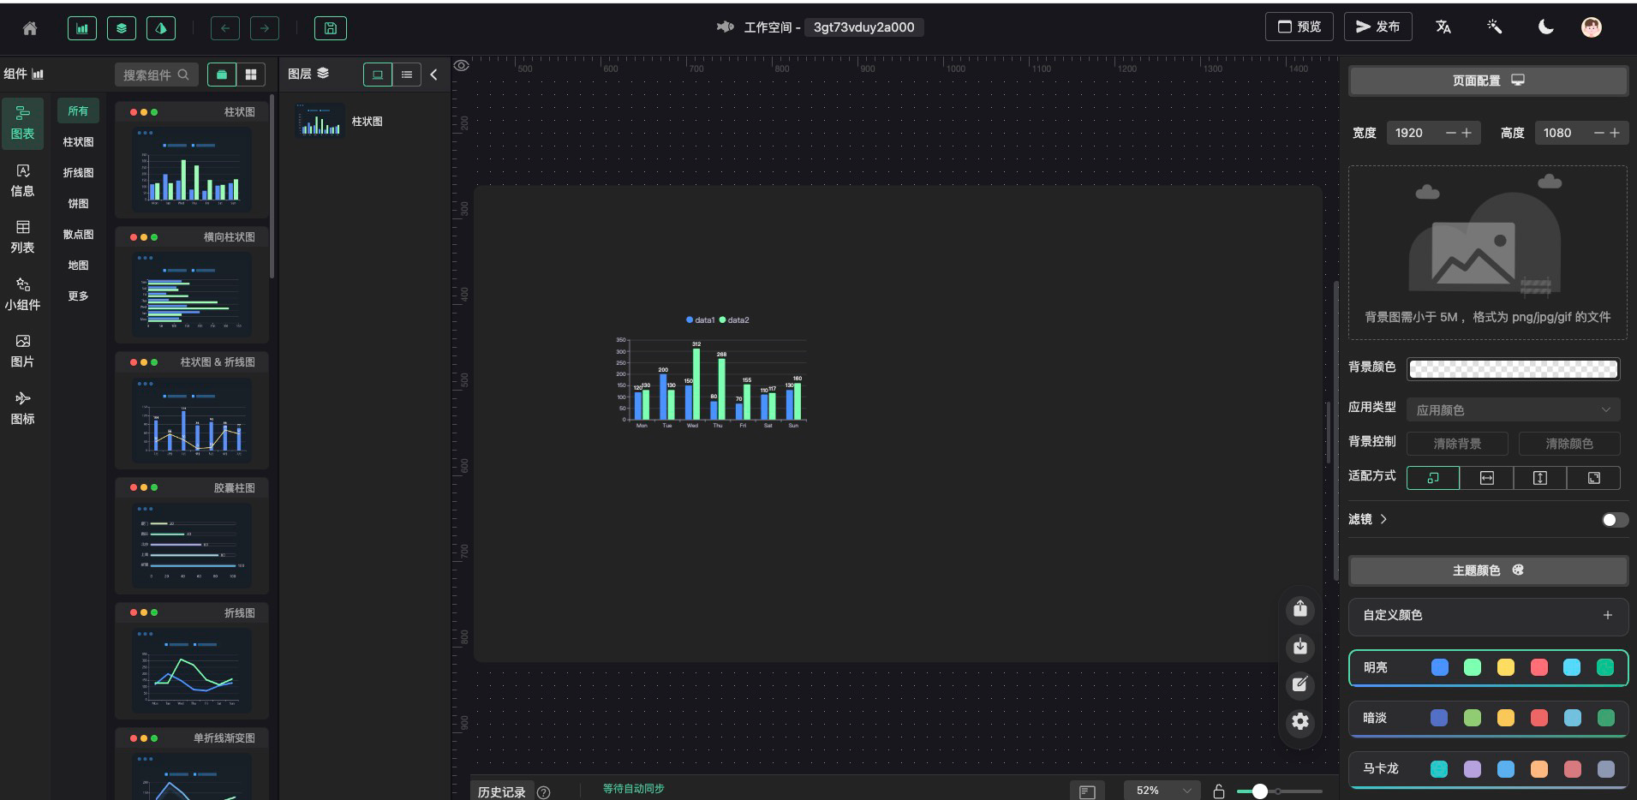Open the 背景颜色 color picker swatch
This screenshot has height=800, width=1637.
click(1514, 369)
